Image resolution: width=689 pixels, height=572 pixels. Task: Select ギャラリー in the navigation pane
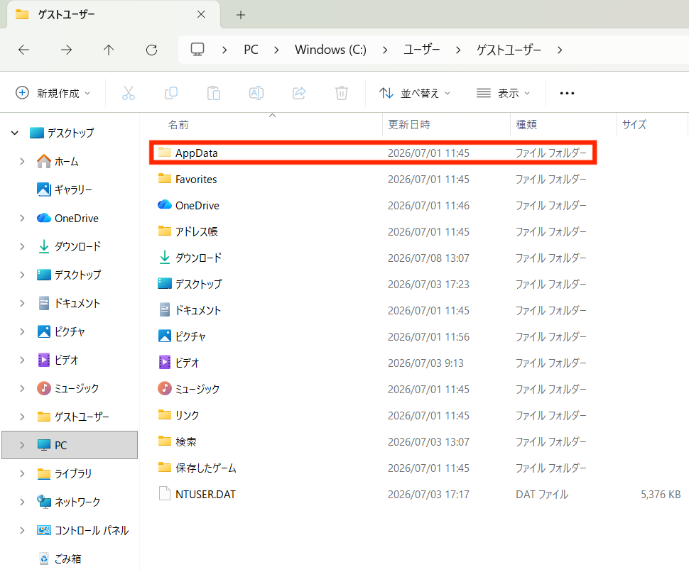pos(74,189)
